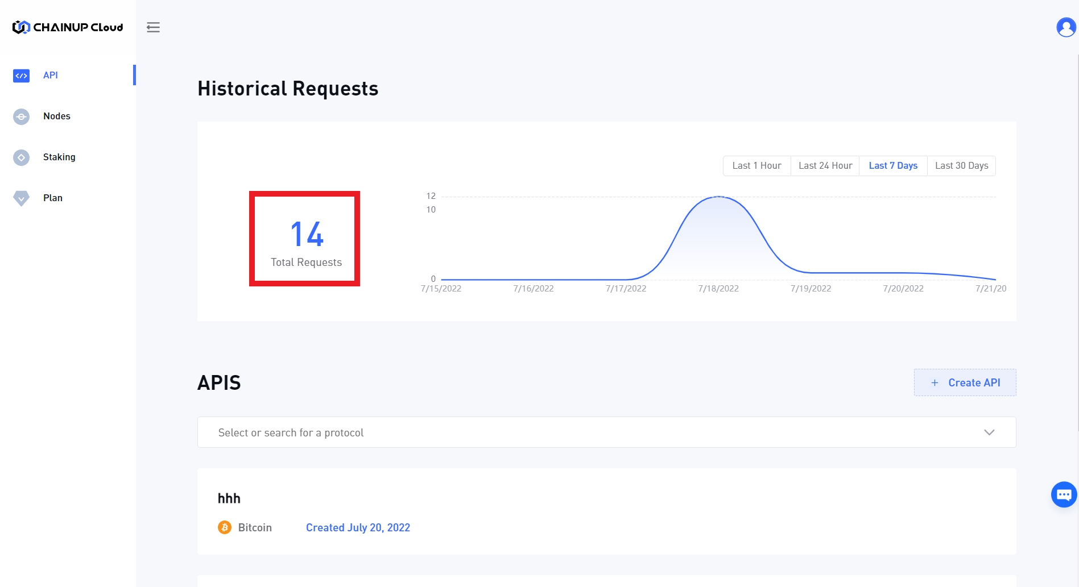This screenshot has height=587, width=1079.
Task: Click the protocol search field
Action: [x=569, y=432]
